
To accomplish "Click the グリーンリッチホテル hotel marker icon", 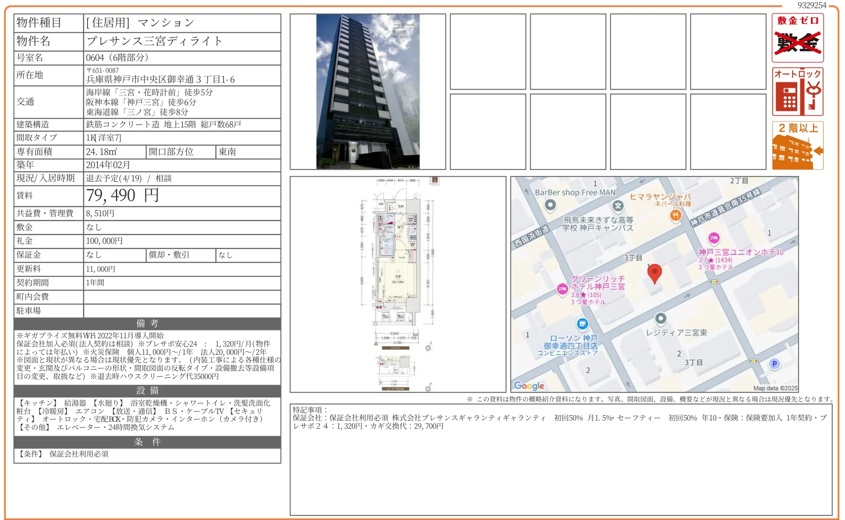I will (562, 289).
